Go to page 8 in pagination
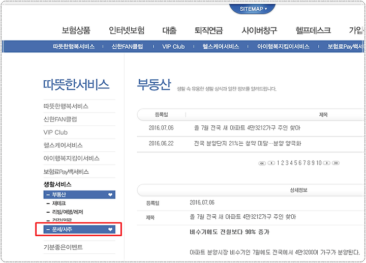366x263 pixels. (x=309, y=163)
